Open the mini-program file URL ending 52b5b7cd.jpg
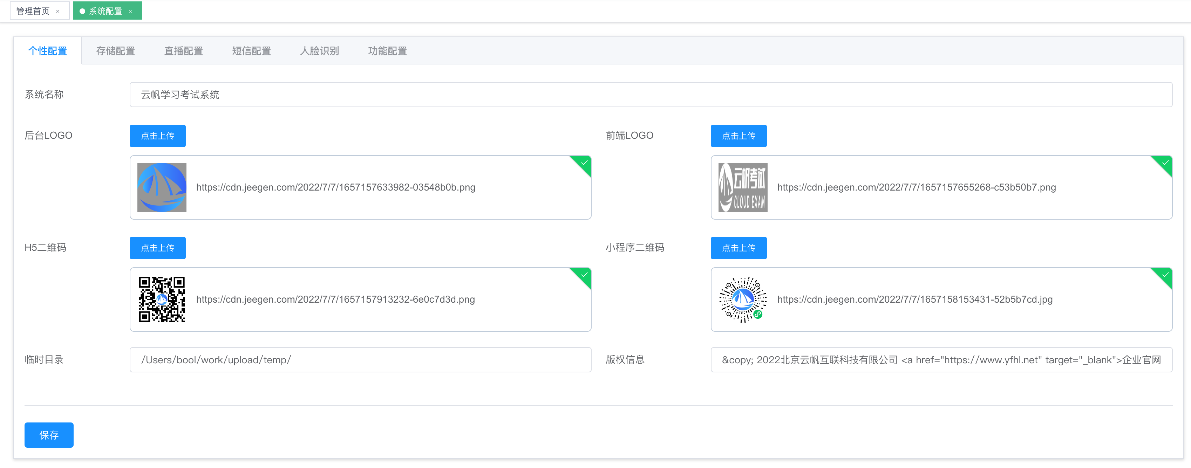The width and height of the screenshot is (1191, 468). [x=915, y=300]
